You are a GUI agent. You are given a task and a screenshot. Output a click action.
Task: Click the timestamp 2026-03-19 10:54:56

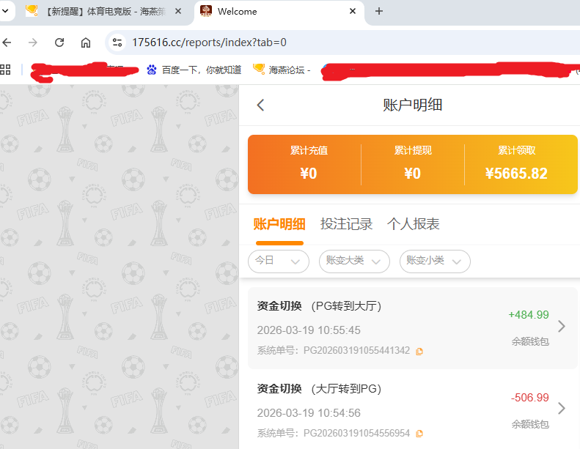tap(309, 413)
